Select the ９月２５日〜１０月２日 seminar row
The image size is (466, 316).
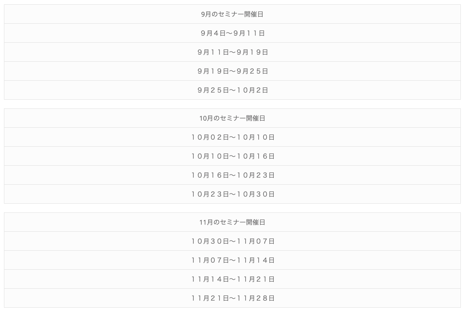[x=232, y=90]
